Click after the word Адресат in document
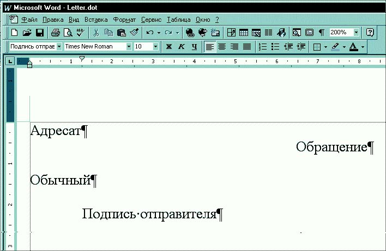Image resolution: width=386 pixels, height=251 pixels. [x=81, y=131]
